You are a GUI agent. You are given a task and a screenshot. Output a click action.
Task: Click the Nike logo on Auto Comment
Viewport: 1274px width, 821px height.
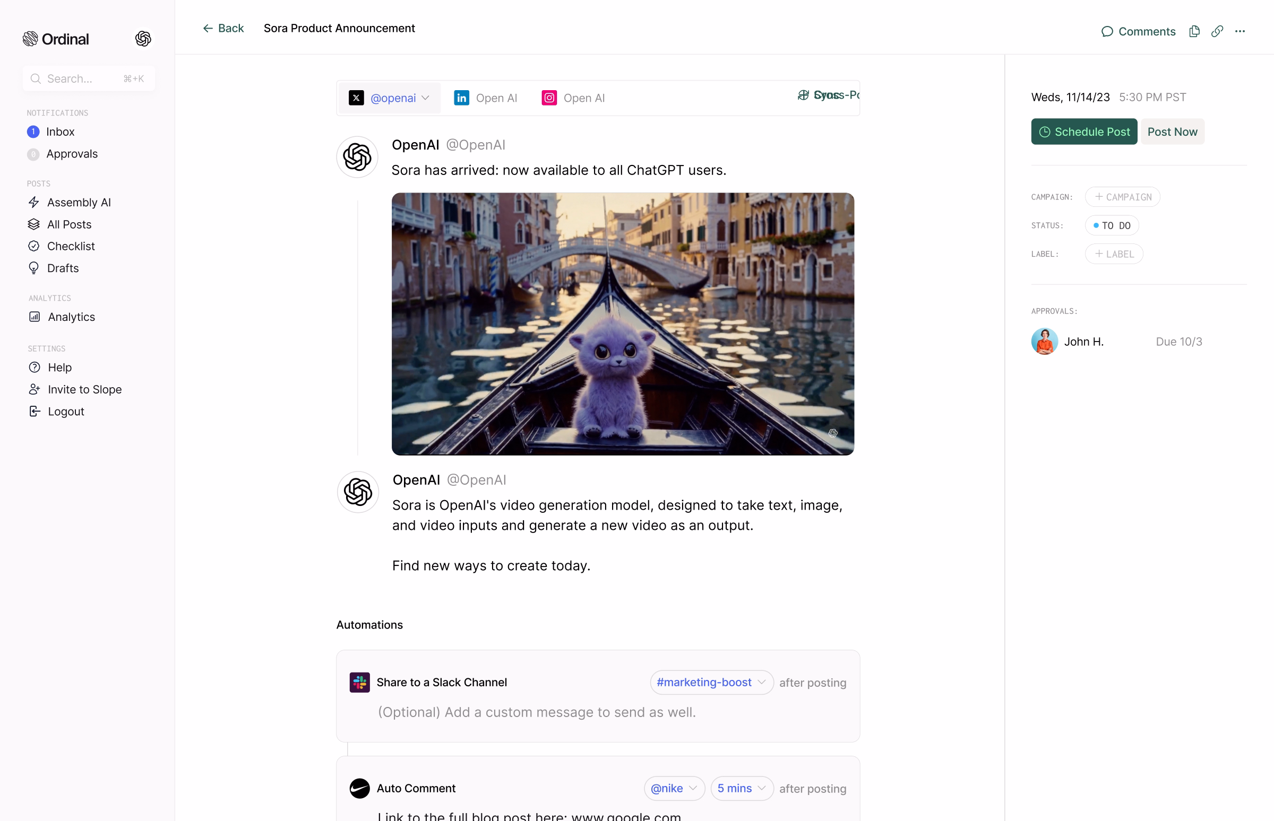coord(359,789)
